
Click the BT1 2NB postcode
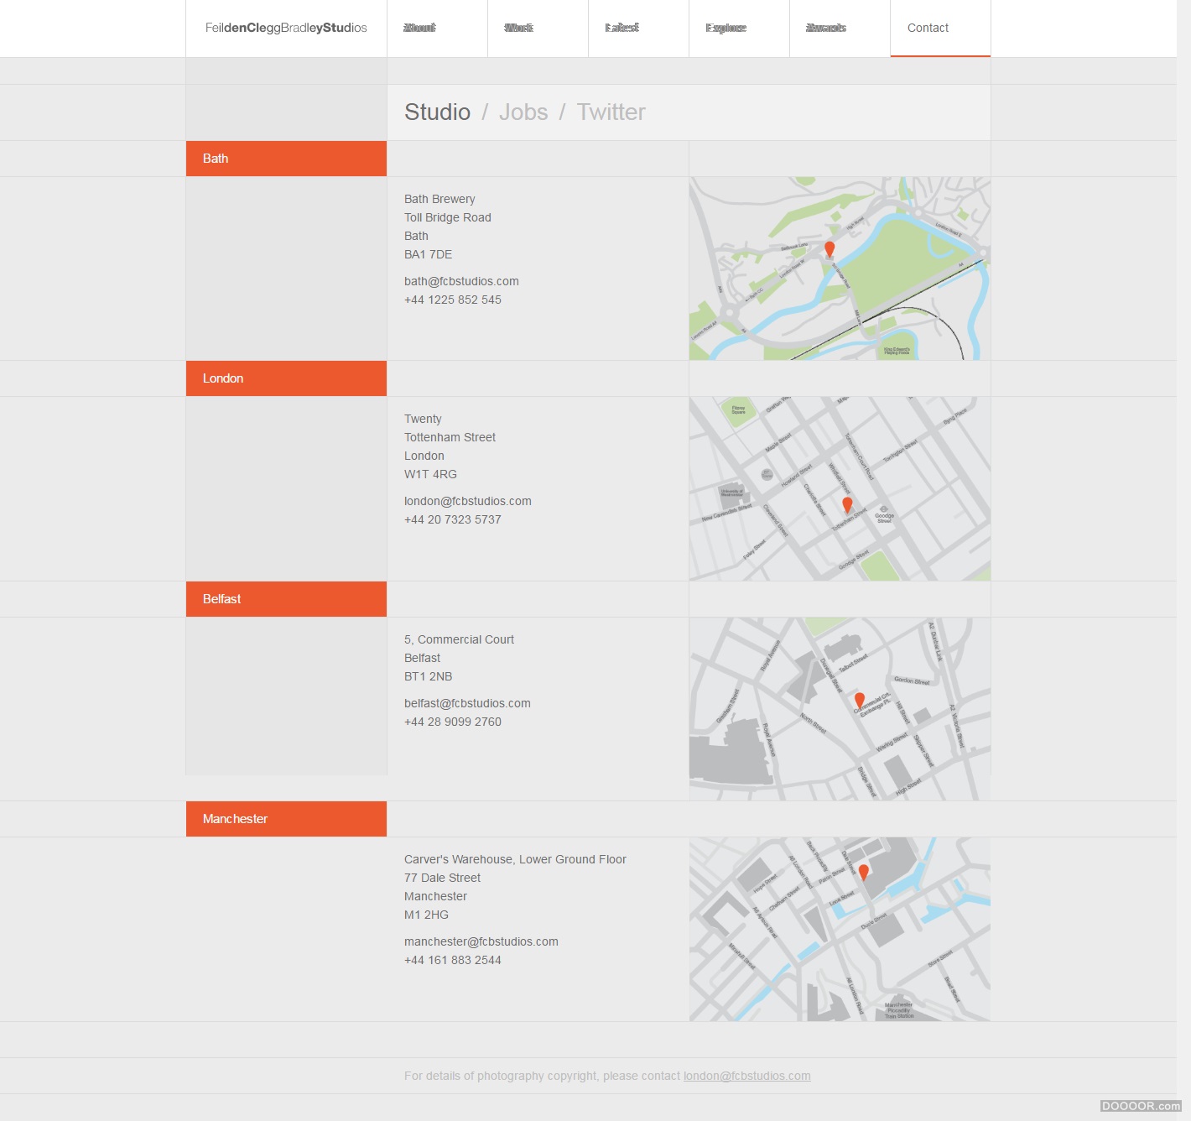pos(428,676)
